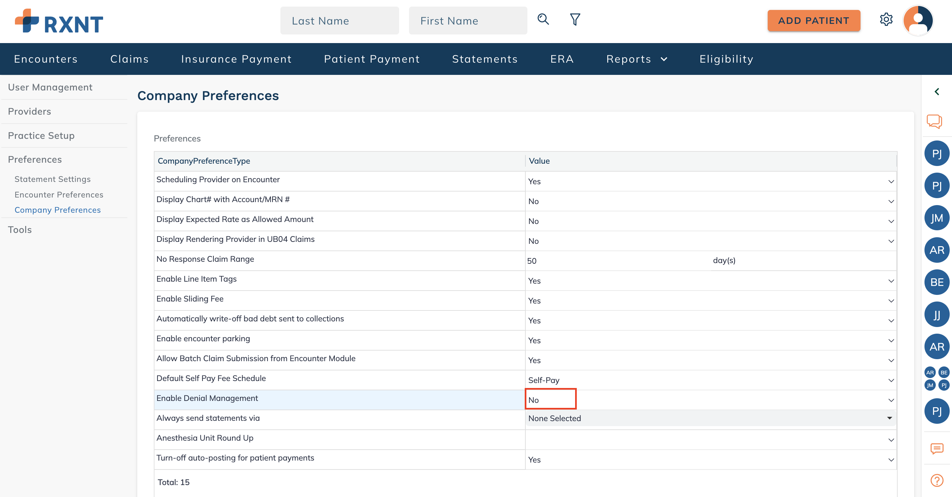Open the message icon near sidebar bottom

[x=937, y=449]
